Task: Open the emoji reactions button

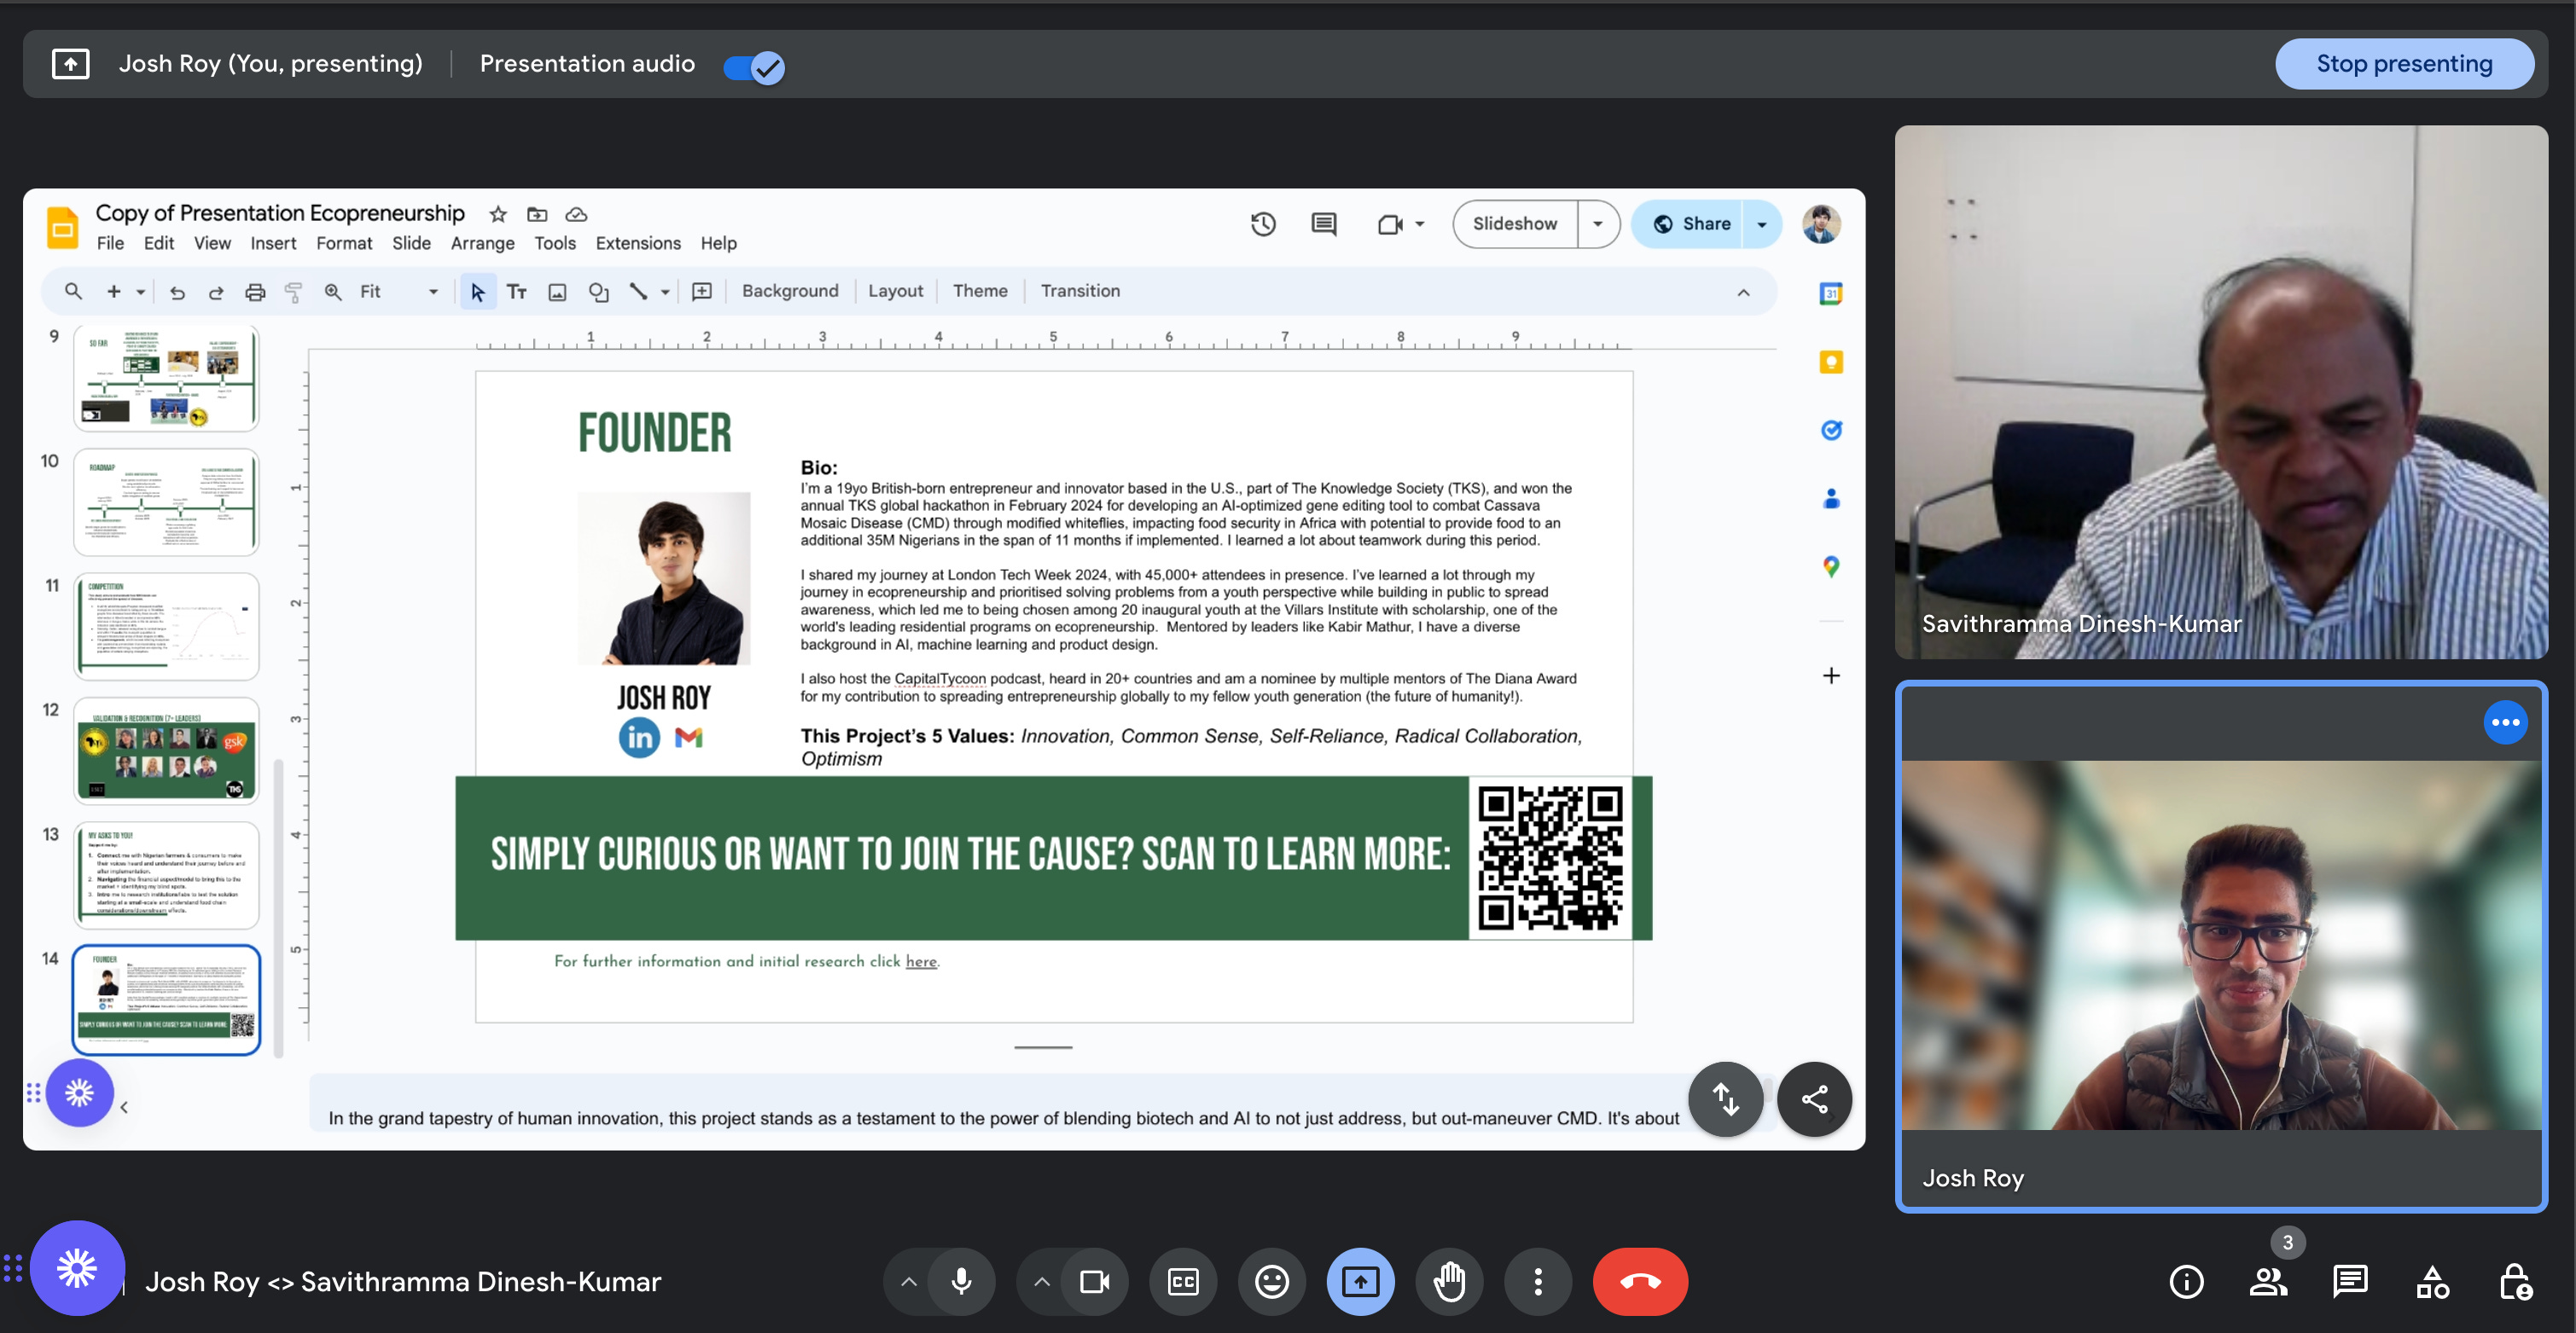Action: coord(1271,1281)
